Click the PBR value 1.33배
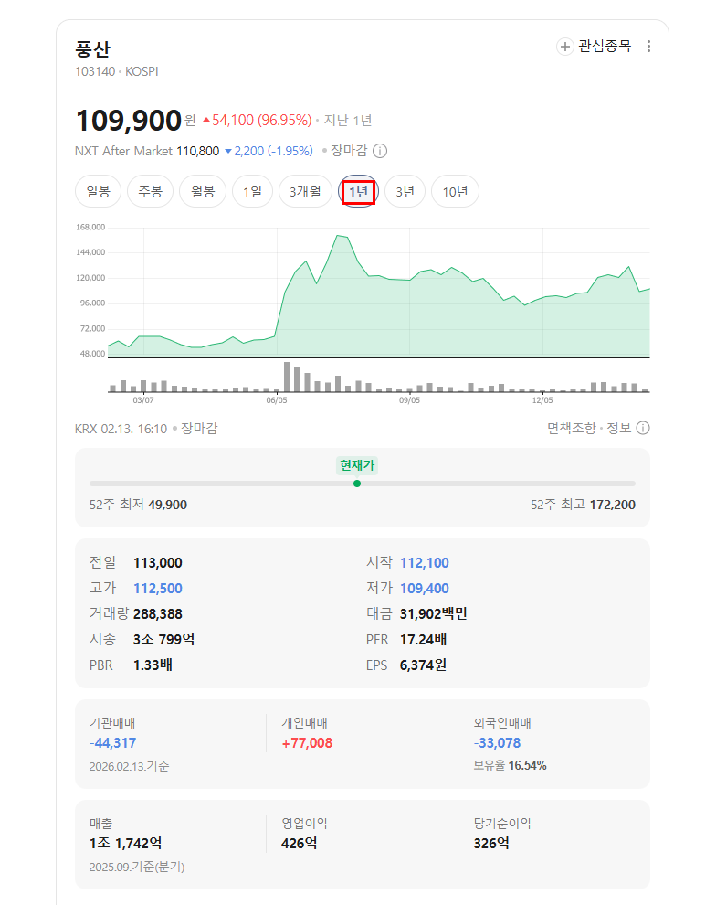Screen dimensions: 716x905 (153, 665)
